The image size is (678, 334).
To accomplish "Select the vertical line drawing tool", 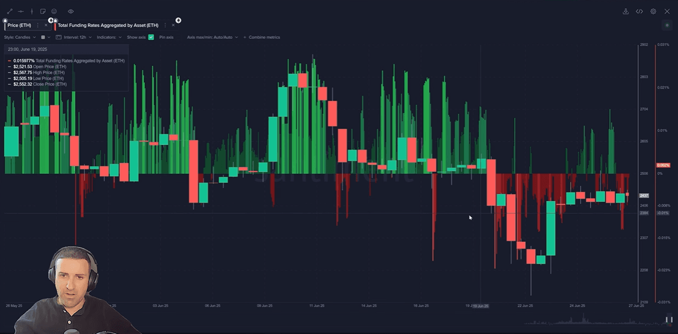I will coord(32,11).
